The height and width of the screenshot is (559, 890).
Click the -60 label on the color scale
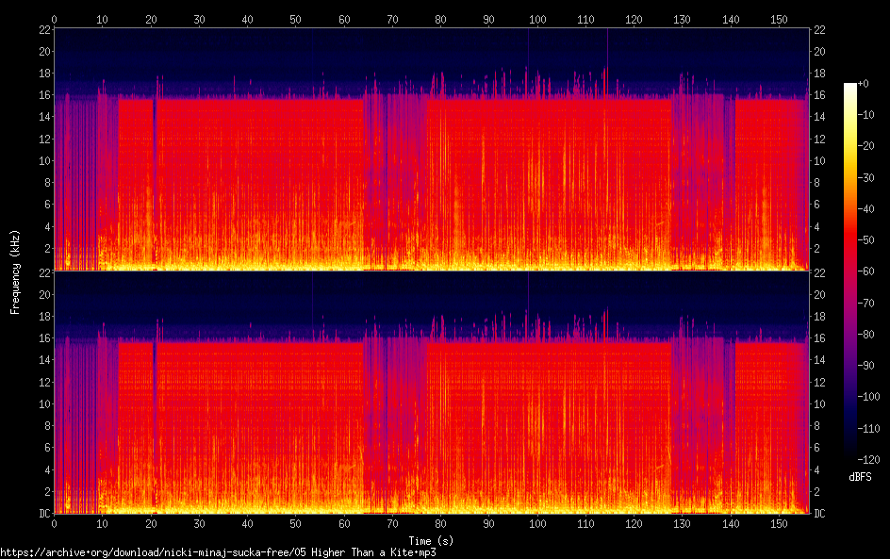874,272
